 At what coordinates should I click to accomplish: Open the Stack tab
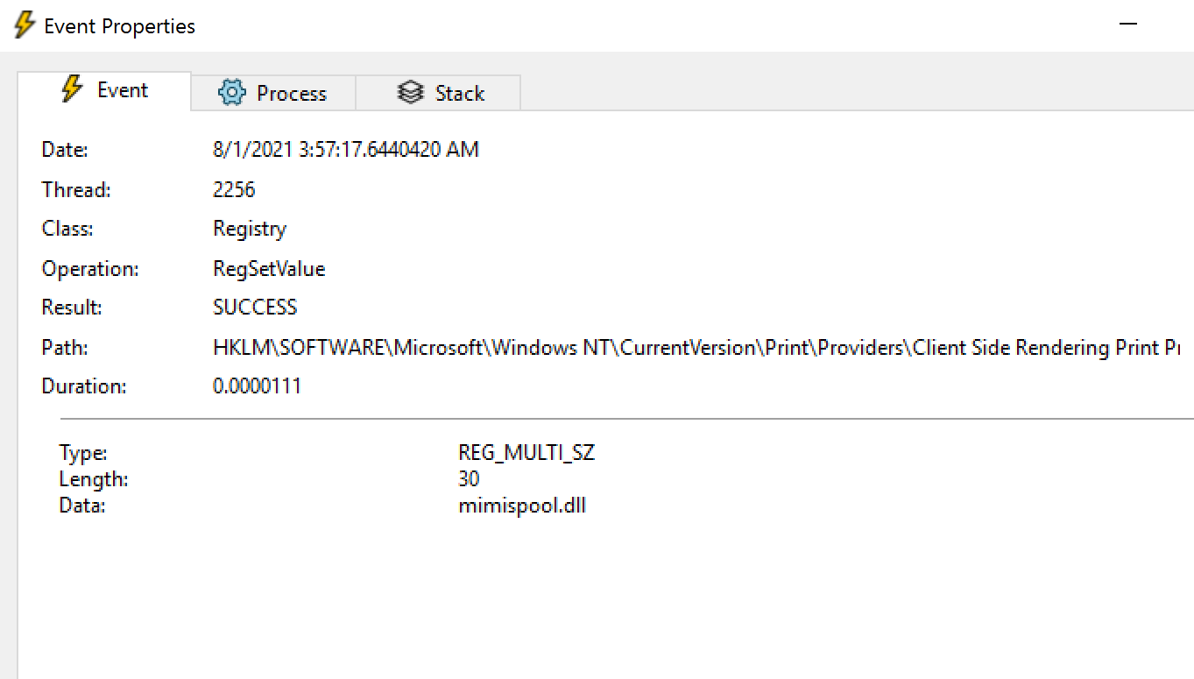click(459, 94)
